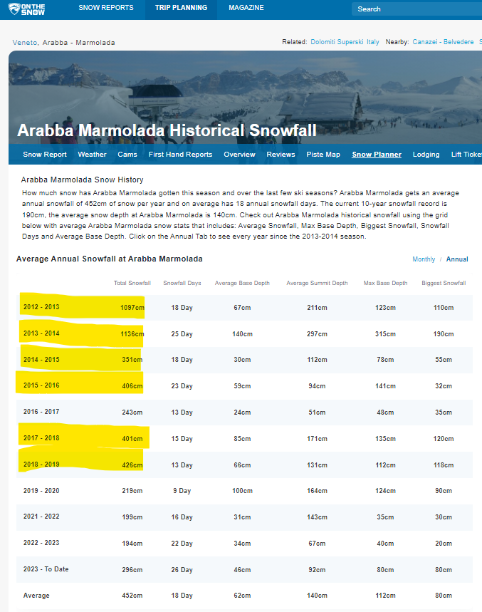Switch to the Cams tab
The image size is (482, 612).
[x=127, y=154]
